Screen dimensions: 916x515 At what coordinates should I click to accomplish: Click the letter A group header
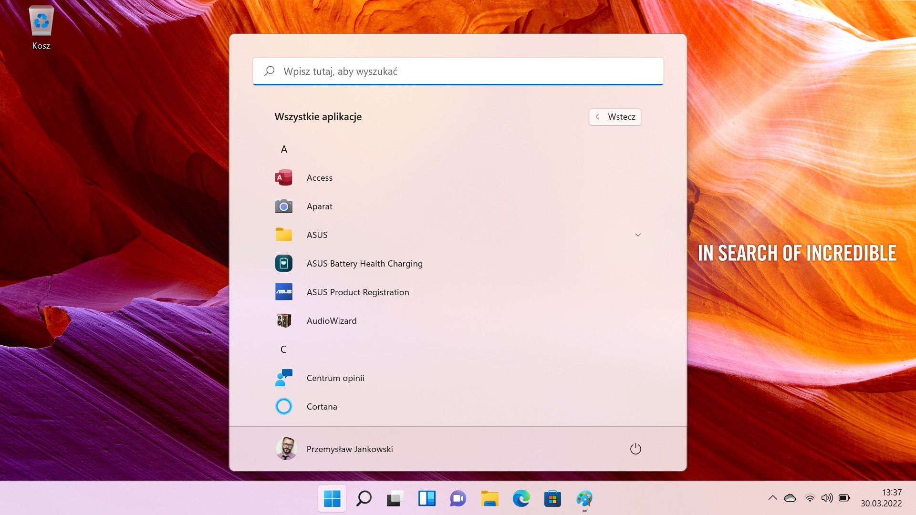click(284, 149)
